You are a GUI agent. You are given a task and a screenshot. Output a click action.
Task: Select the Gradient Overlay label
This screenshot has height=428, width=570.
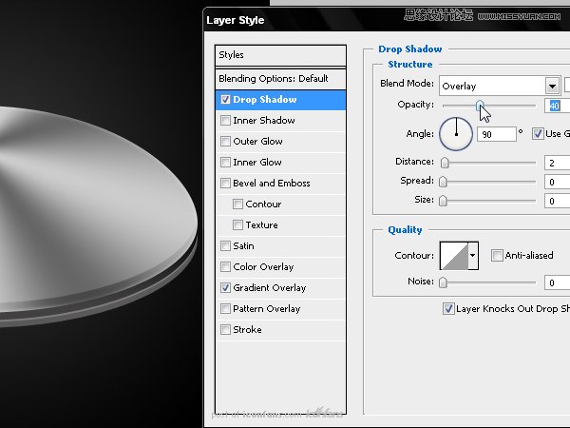(x=270, y=288)
